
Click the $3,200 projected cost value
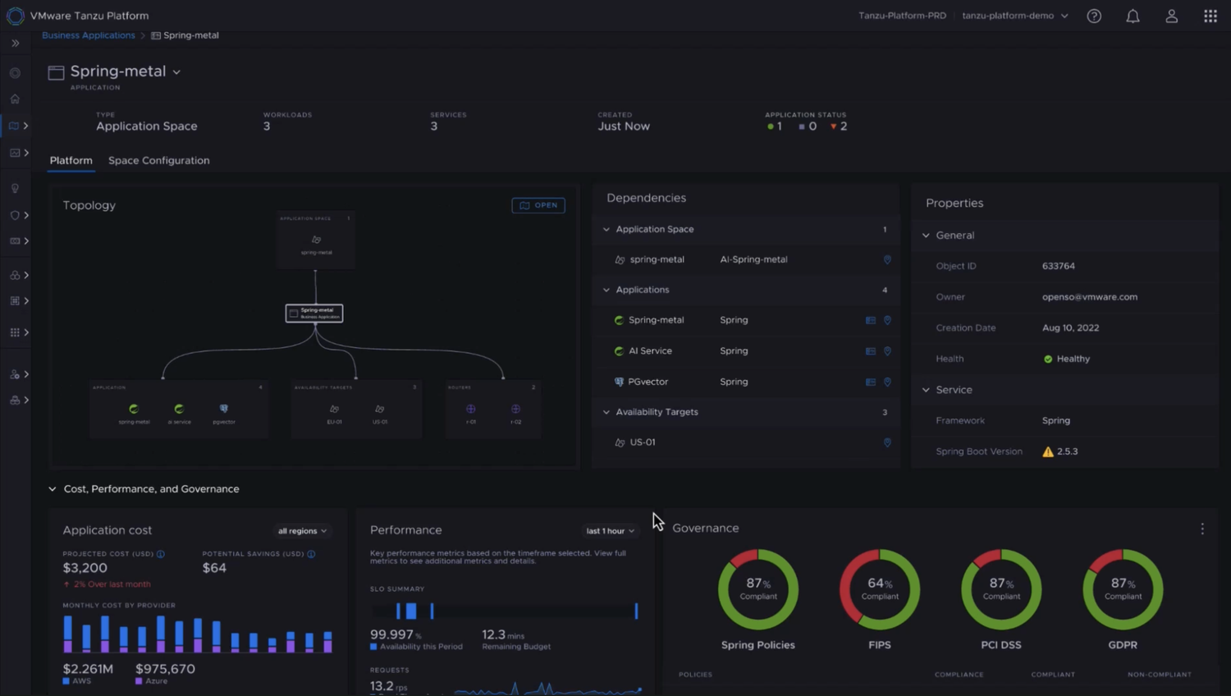tap(85, 568)
